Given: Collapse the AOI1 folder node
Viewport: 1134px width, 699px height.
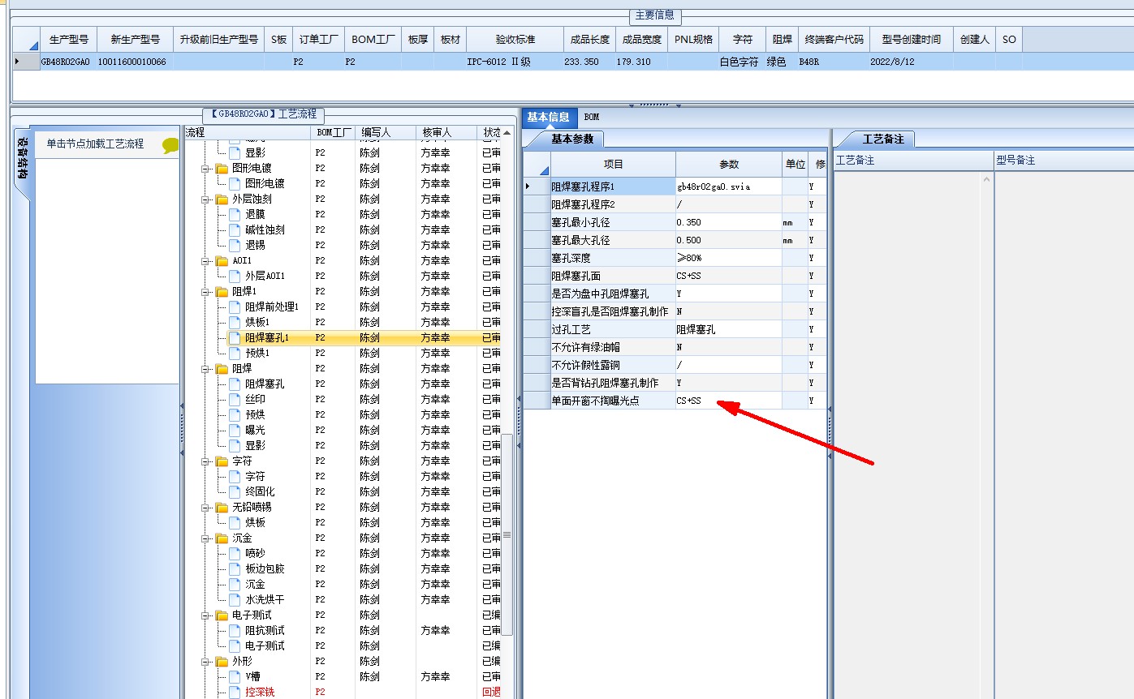Looking at the screenshot, I should point(205,260).
